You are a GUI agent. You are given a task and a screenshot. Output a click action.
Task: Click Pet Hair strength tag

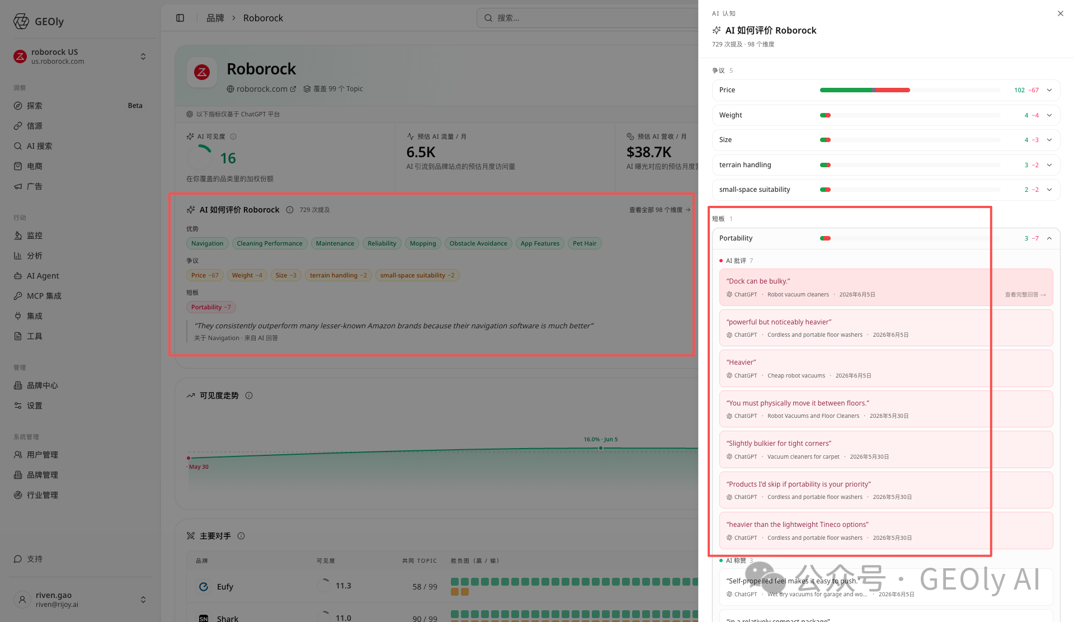pyautogui.click(x=585, y=243)
